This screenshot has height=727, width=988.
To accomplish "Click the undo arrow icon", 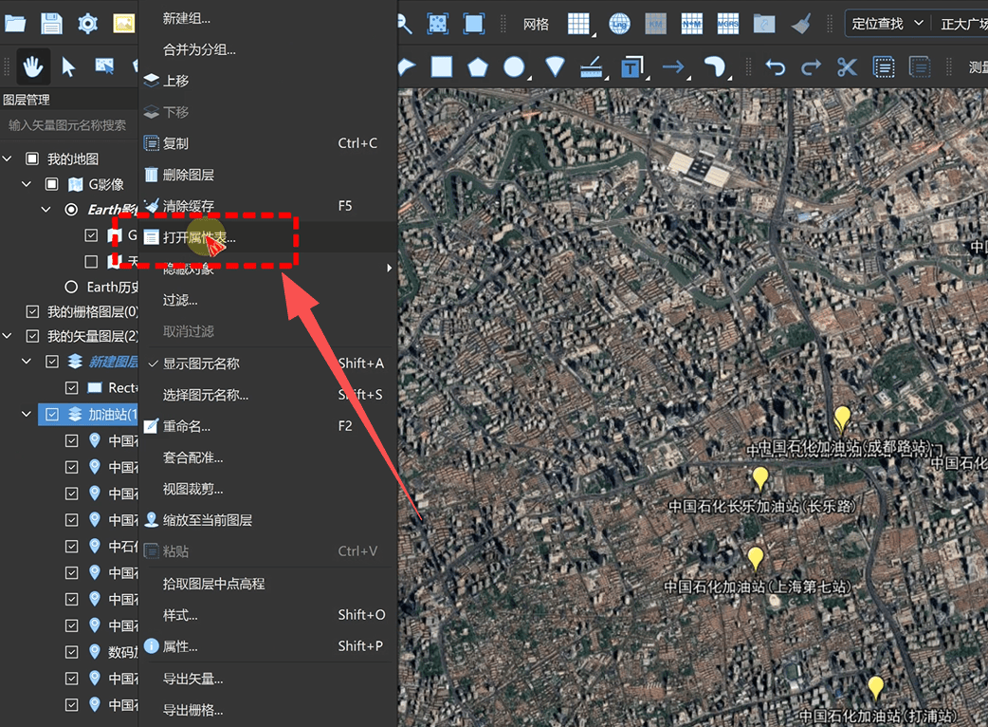I will [775, 66].
